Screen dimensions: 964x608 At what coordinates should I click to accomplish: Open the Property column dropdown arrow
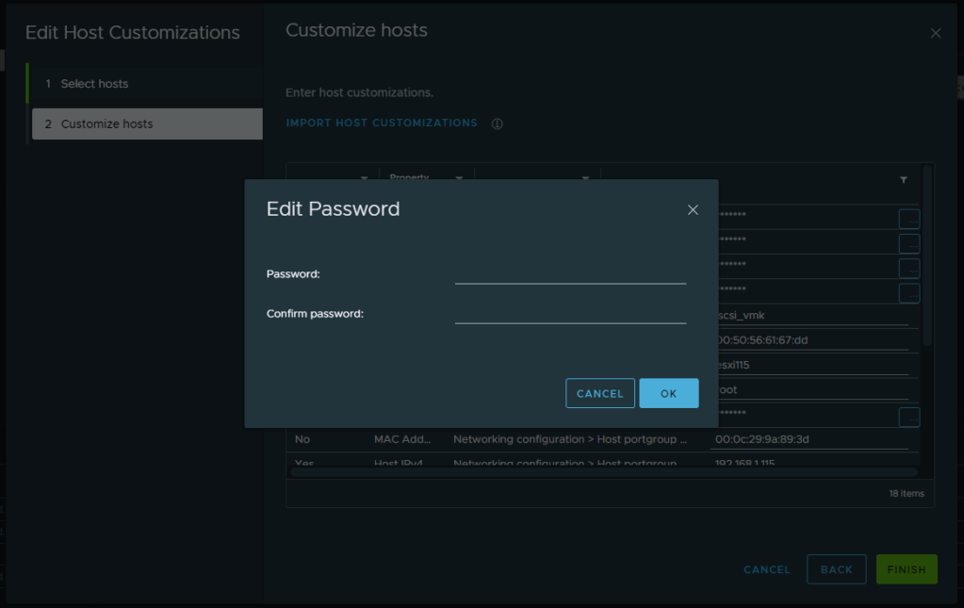(x=459, y=178)
